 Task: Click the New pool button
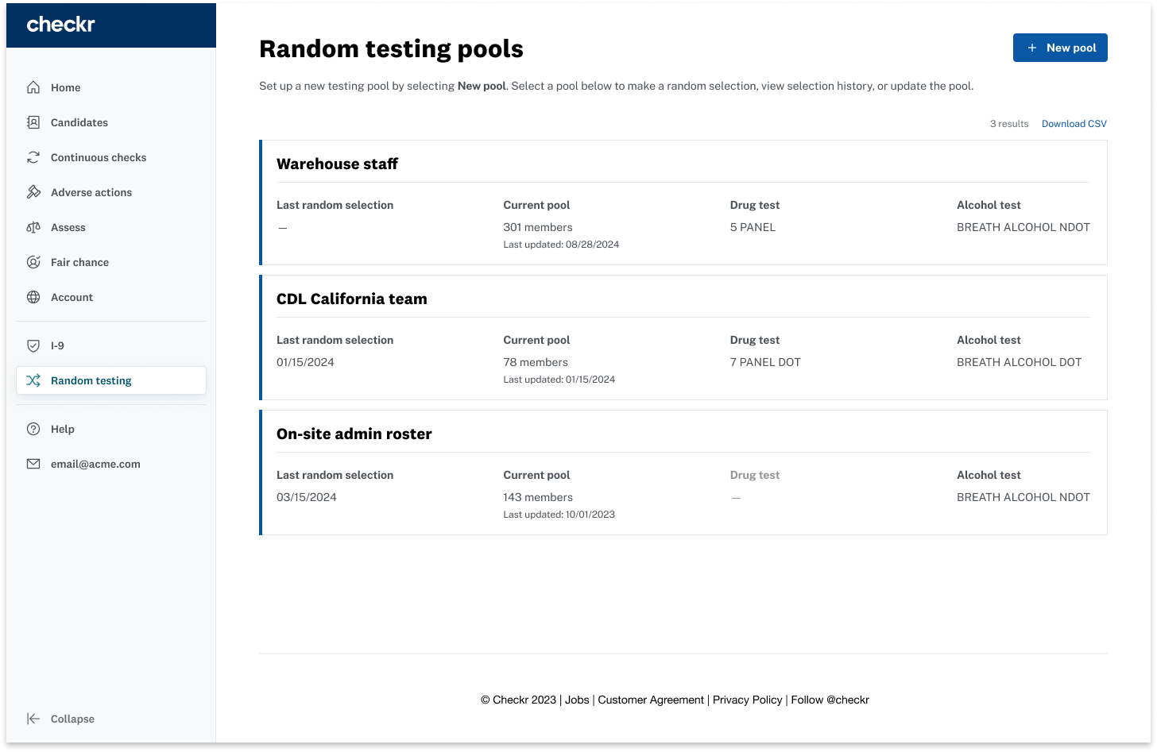[x=1060, y=48]
